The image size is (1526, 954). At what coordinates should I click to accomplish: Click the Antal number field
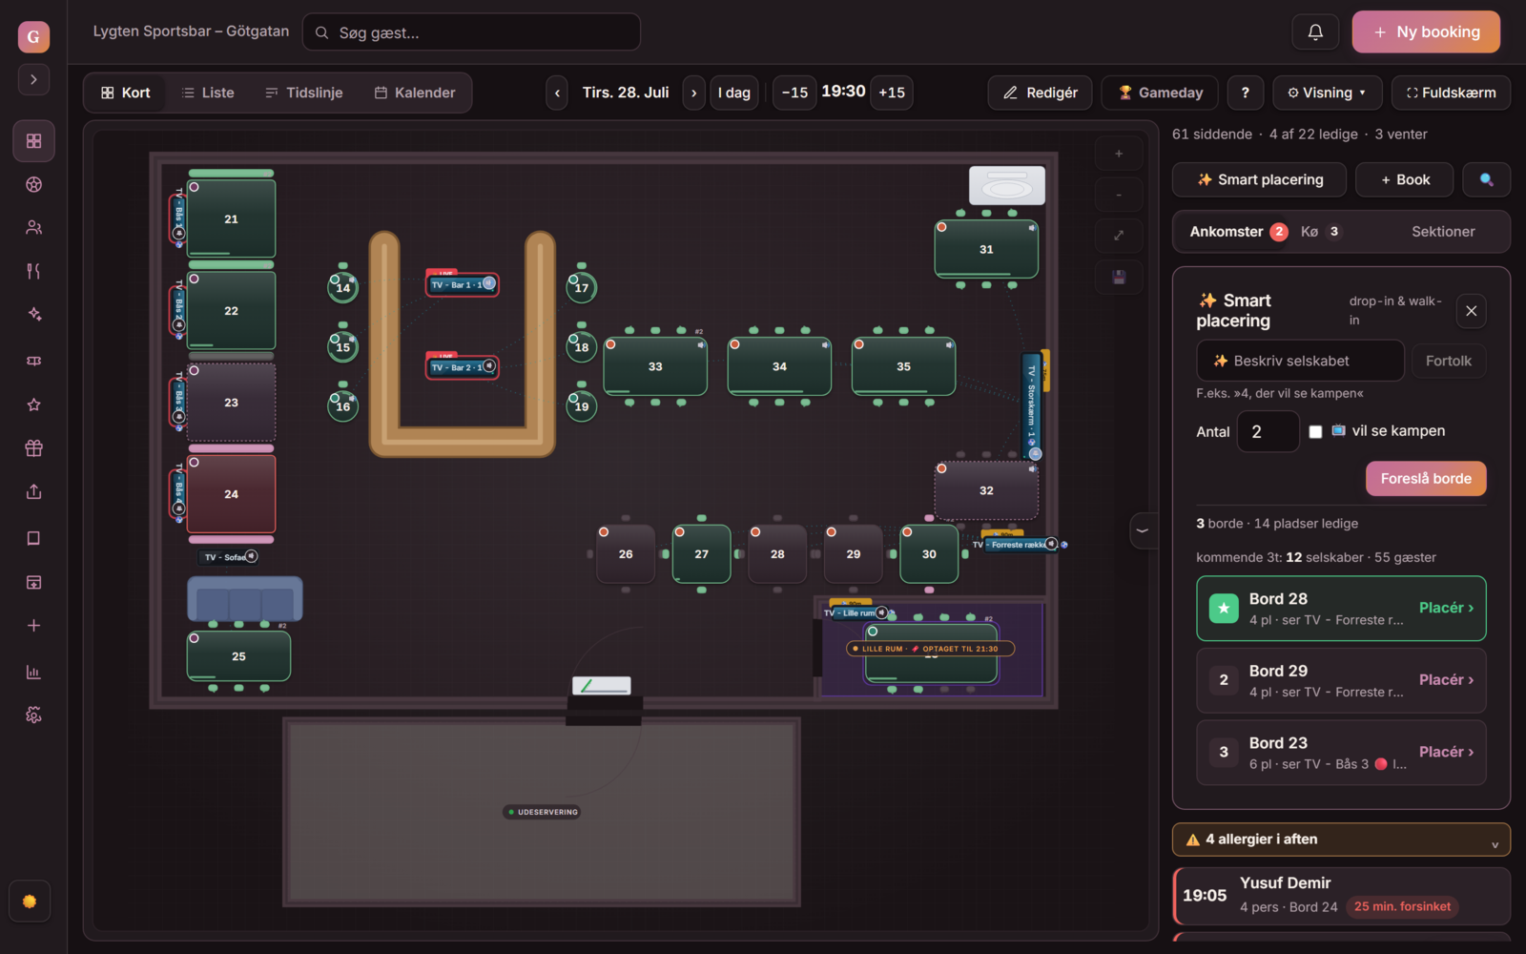point(1268,431)
